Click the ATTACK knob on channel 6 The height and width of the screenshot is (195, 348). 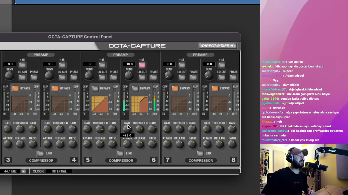click(127, 144)
